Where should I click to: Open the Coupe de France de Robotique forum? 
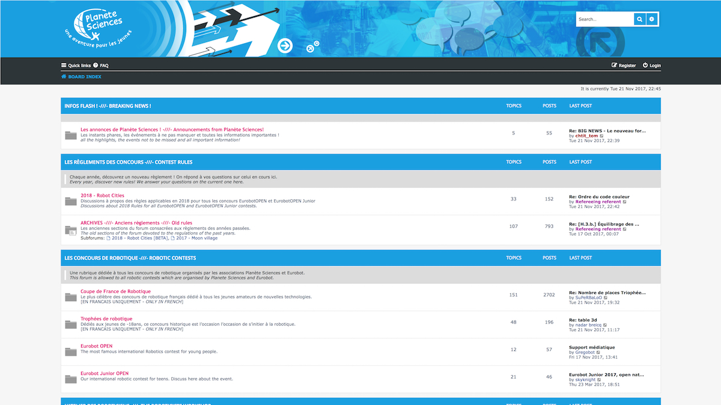coord(116,292)
